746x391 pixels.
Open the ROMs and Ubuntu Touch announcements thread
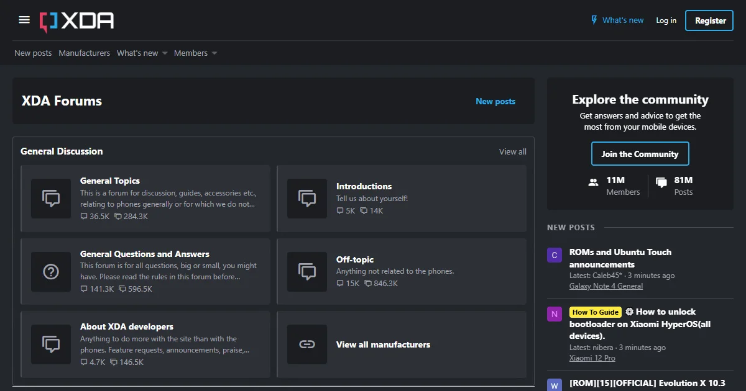(x=620, y=258)
